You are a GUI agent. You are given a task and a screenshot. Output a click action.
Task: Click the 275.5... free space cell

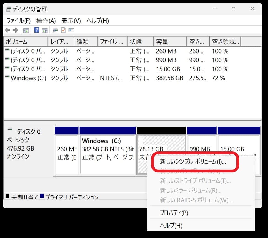click(x=198, y=78)
